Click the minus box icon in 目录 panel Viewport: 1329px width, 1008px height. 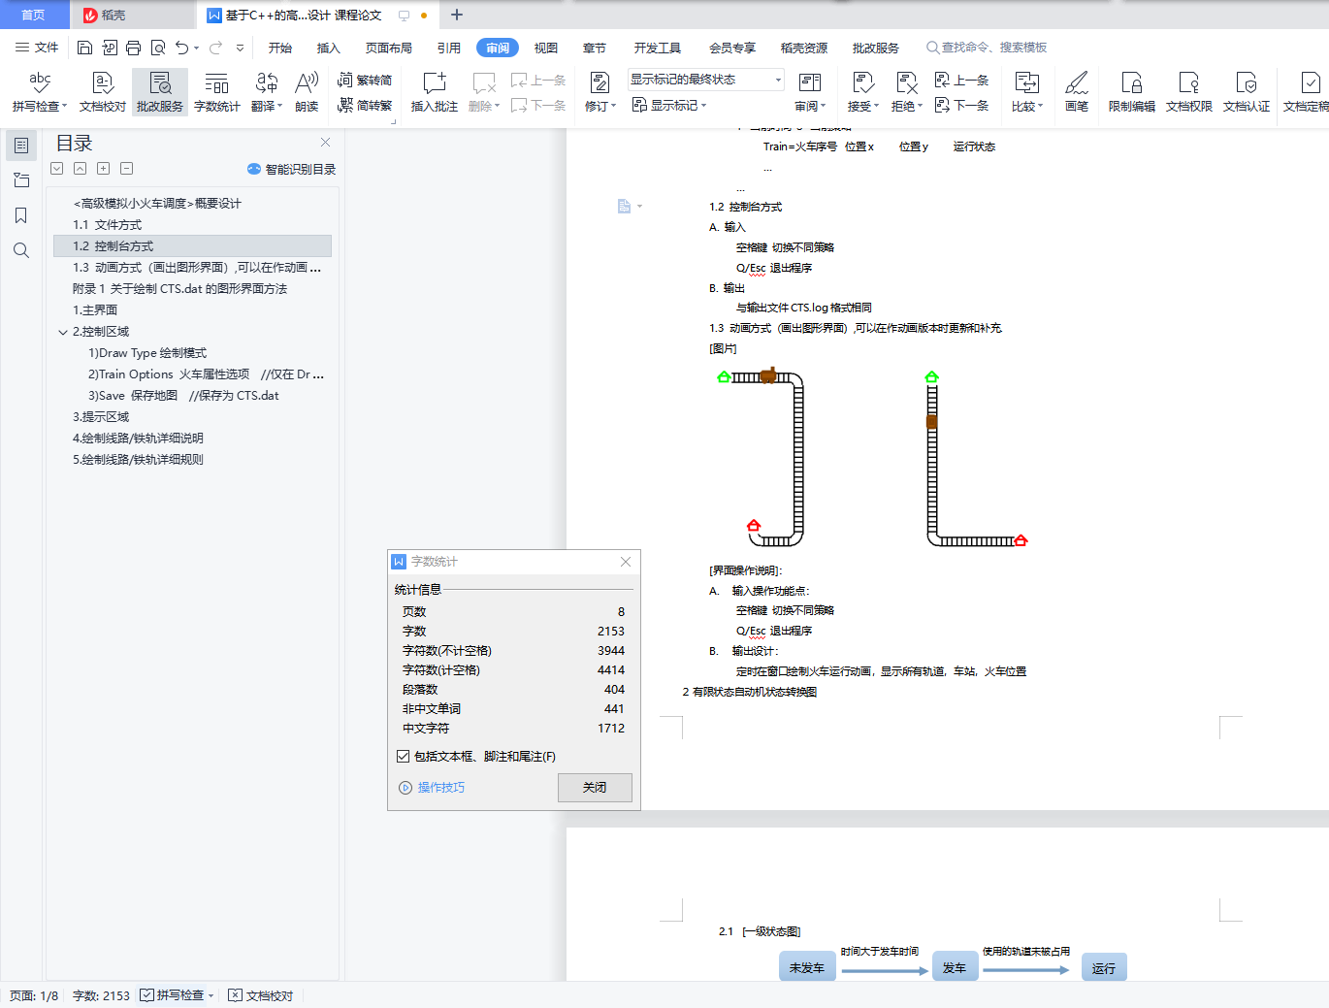[x=126, y=169]
